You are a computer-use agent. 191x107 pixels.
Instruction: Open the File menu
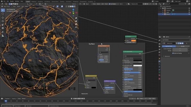pos(4,1)
